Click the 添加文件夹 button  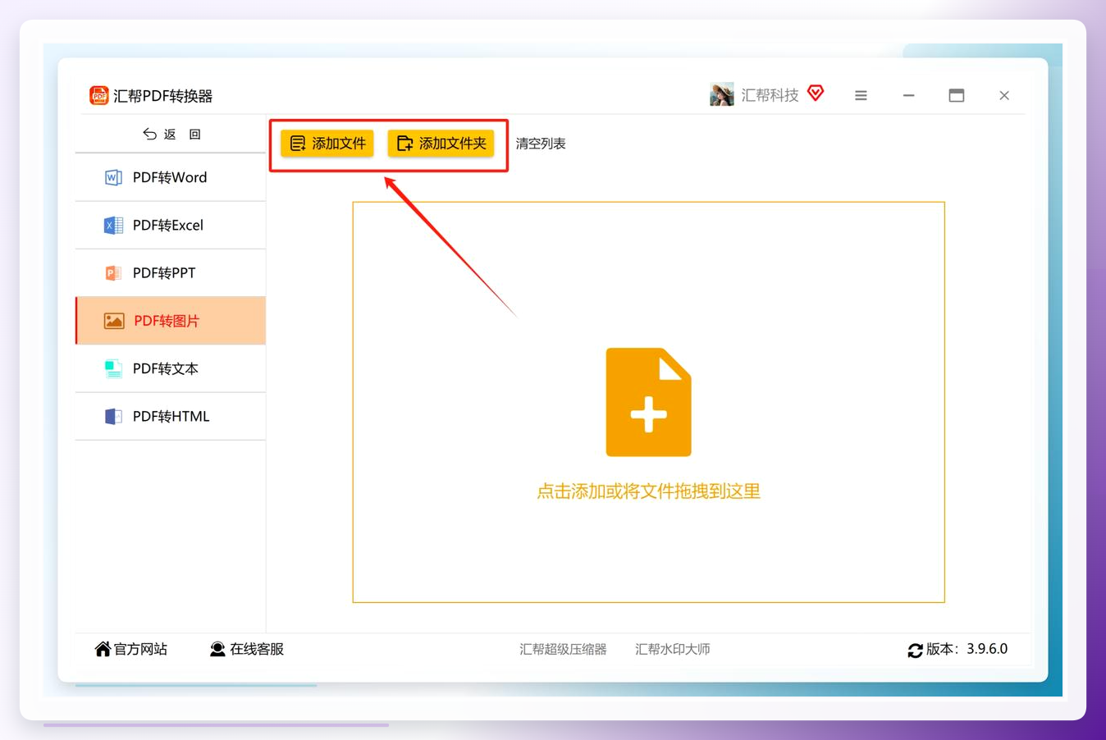[x=441, y=144]
